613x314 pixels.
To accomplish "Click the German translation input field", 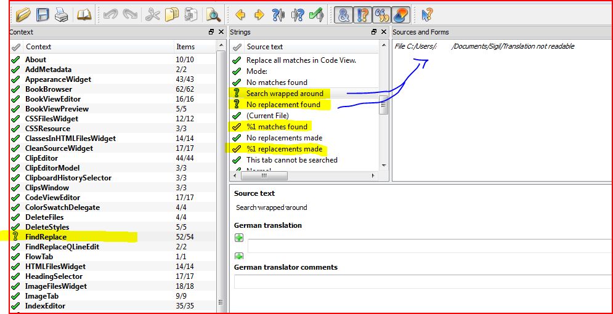I will (430, 246).
